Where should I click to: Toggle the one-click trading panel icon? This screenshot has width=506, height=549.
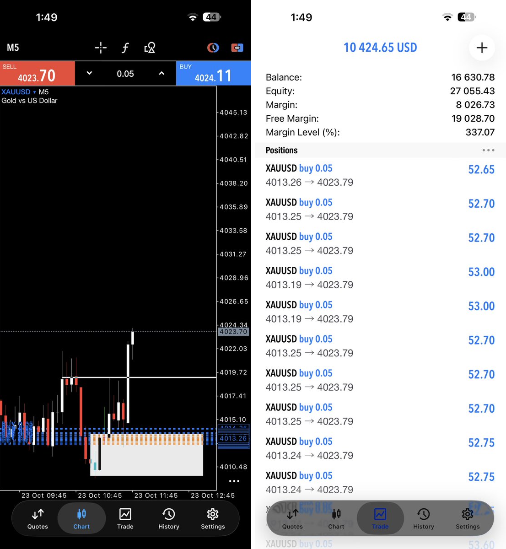(237, 48)
